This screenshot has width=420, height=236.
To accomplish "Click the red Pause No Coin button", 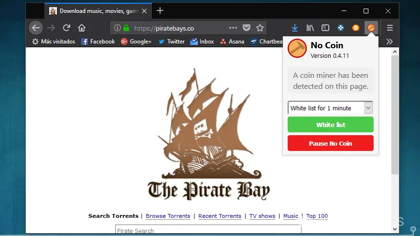I will point(331,143).
